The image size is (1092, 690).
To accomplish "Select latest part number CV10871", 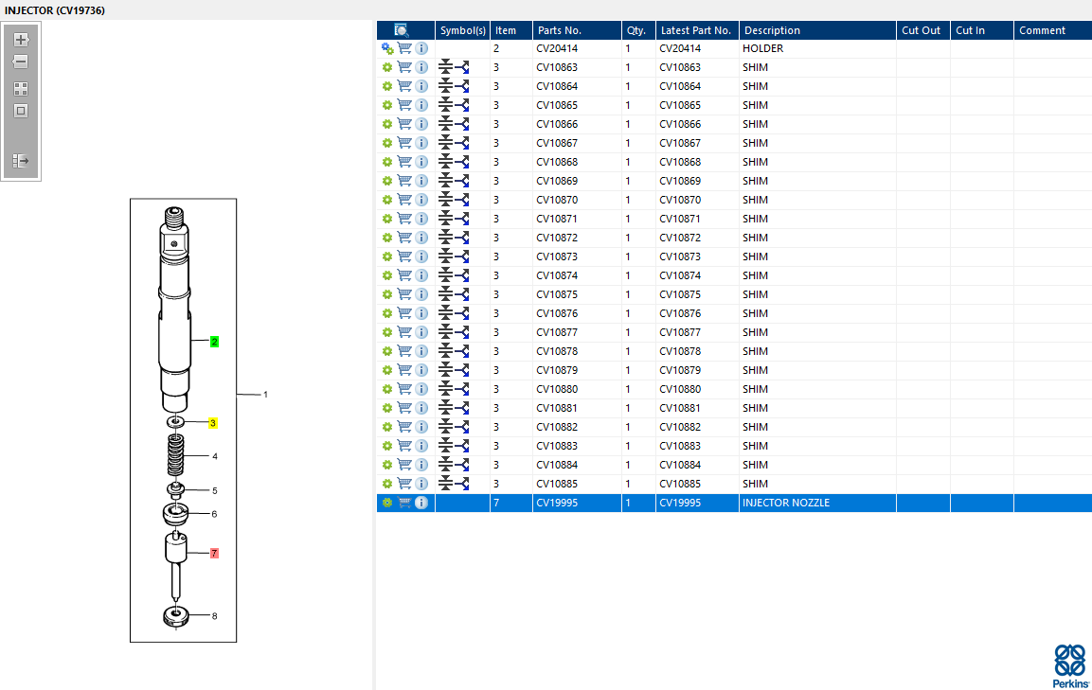I will [x=697, y=219].
